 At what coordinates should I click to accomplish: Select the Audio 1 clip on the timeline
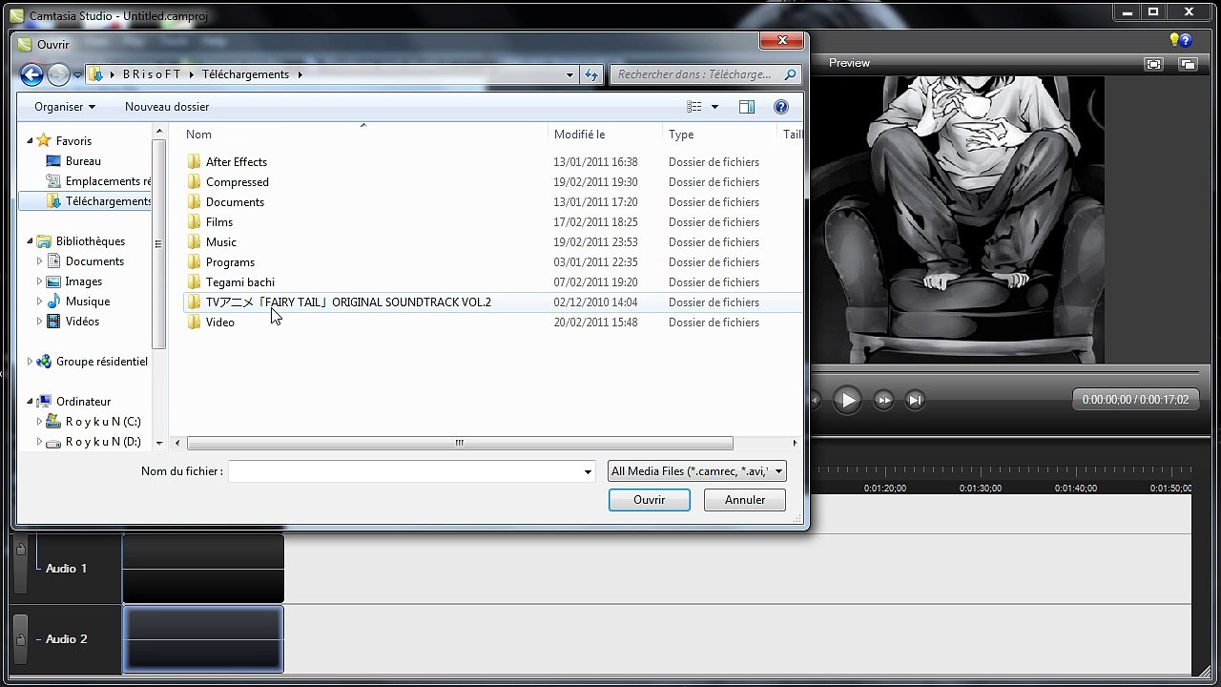coord(203,569)
